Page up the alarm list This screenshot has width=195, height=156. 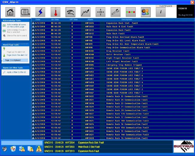[16, 52]
